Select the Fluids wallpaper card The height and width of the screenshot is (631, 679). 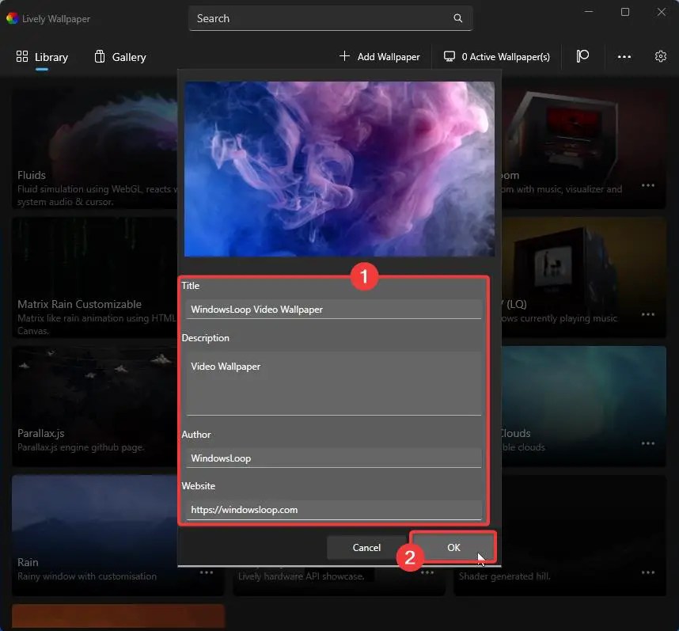click(94, 148)
